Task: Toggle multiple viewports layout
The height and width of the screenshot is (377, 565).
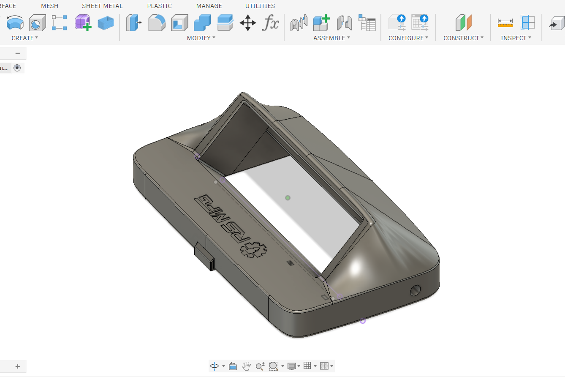Action: [324, 366]
